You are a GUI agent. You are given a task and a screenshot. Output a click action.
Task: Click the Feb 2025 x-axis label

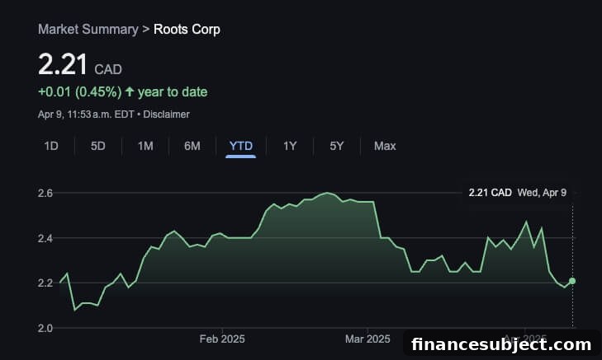(x=222, y=339)
